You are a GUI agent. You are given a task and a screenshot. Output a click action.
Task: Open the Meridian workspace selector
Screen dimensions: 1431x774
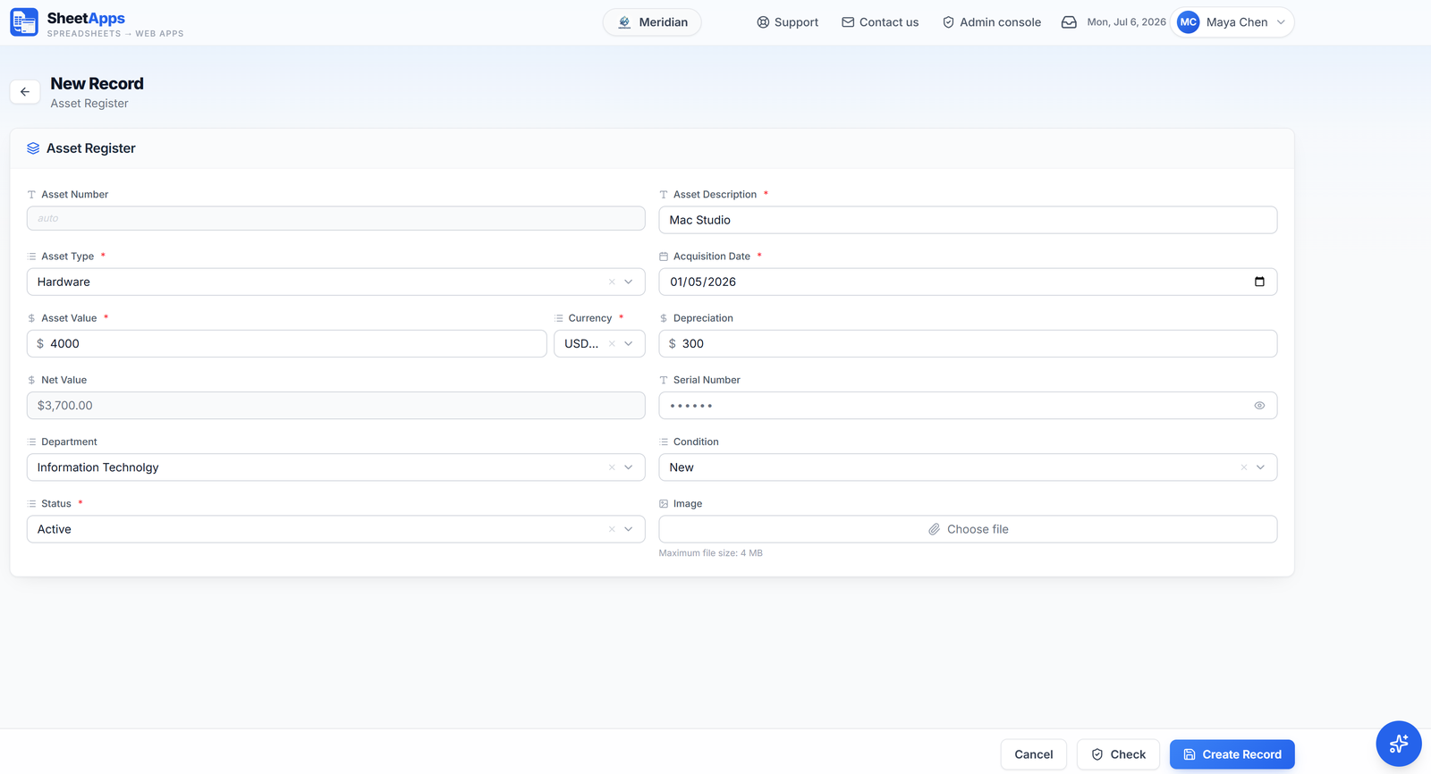(x=652, y=22)
